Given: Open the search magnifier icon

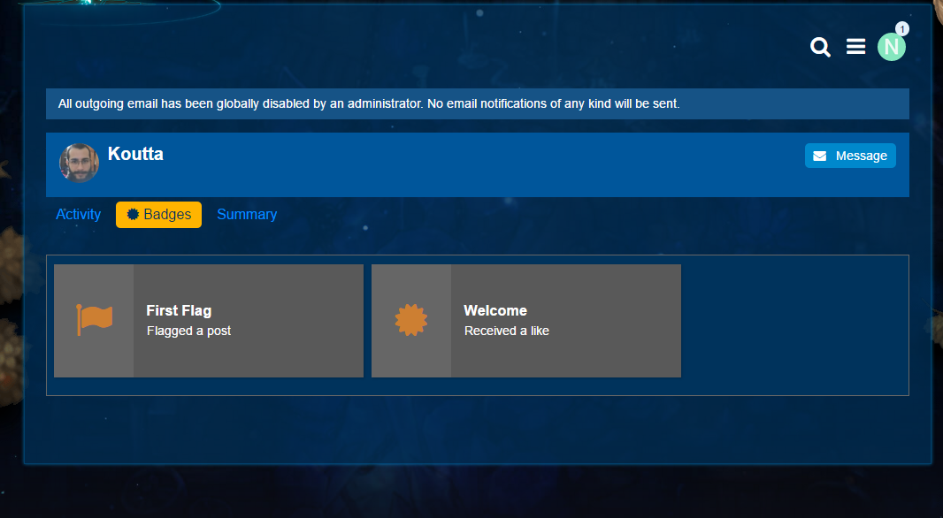Looking at the screenshot, I should pyautogui.click(x=820, y=48).
